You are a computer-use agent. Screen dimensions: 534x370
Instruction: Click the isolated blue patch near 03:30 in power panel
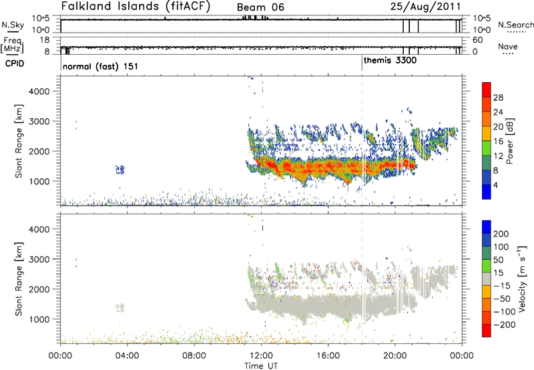(119, 170)
